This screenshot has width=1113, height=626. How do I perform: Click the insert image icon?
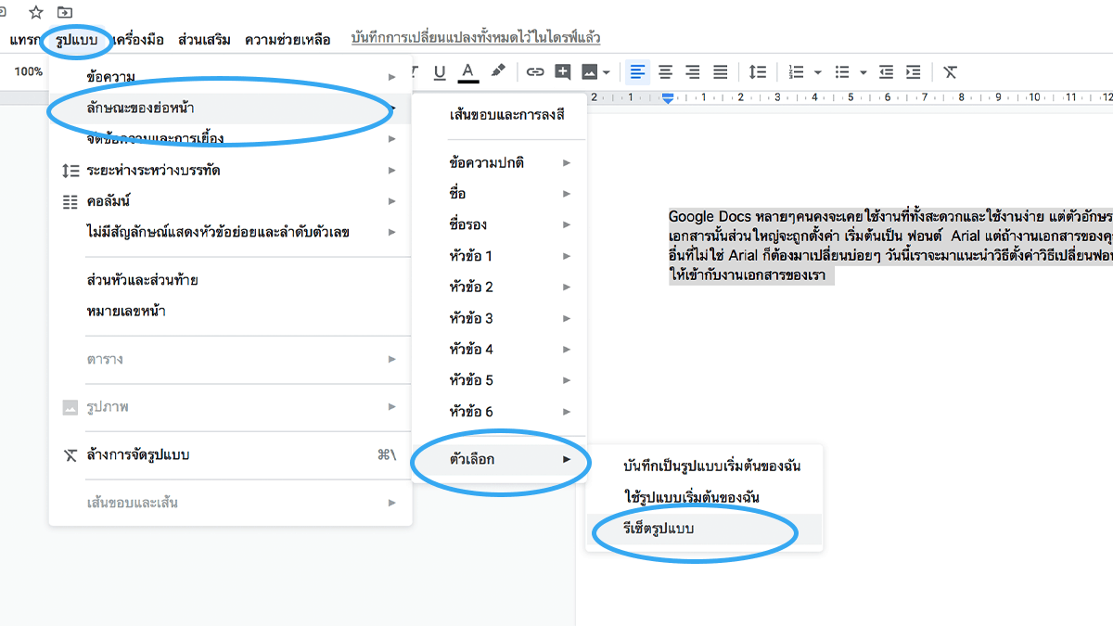590,71
